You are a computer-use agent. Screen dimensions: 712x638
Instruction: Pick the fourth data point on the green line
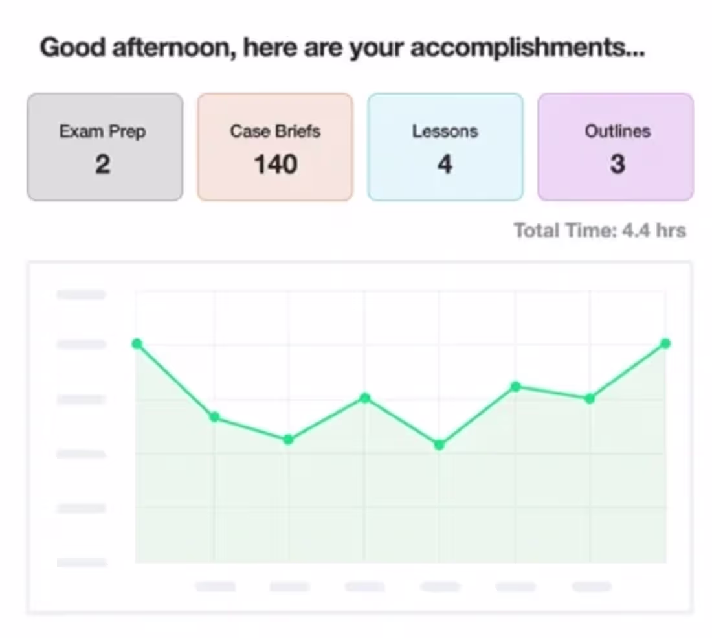tap(365, 398)
